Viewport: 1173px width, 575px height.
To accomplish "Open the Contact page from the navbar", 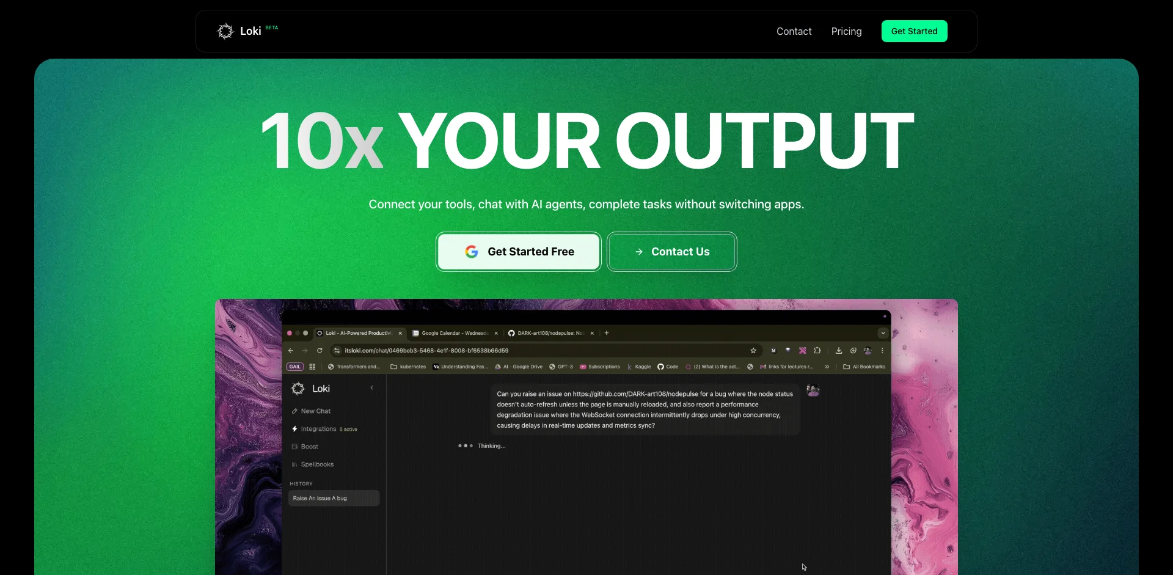I will 794,31.
